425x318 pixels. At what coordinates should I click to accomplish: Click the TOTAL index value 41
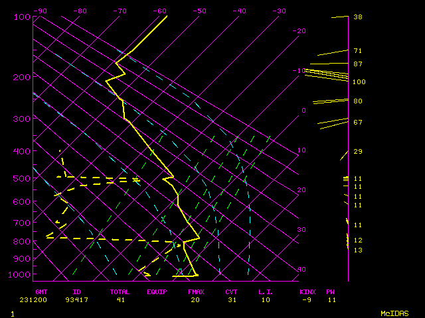click(120, 300)
